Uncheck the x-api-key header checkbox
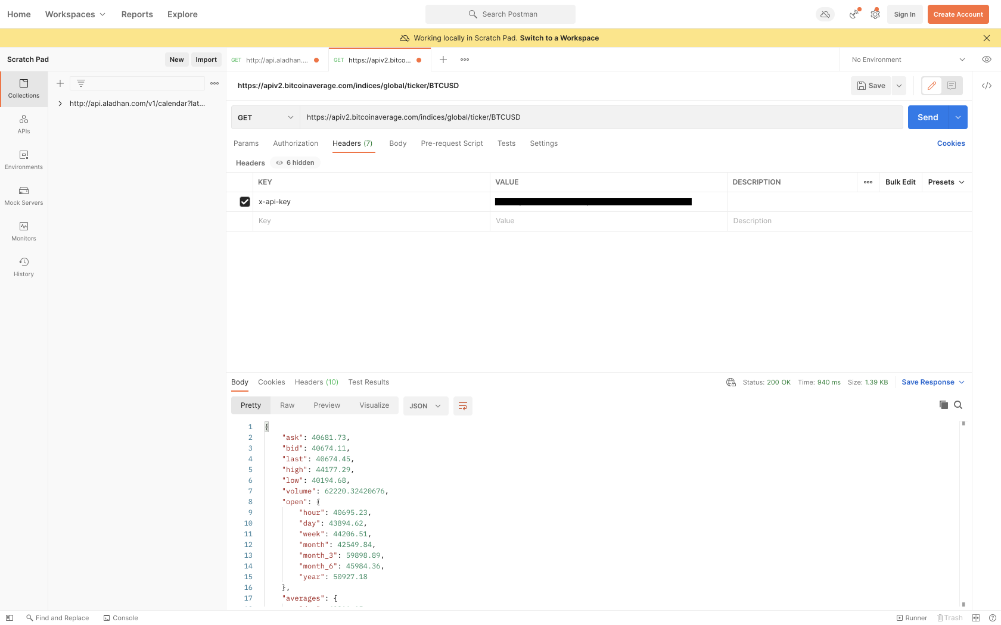Screen dimensions: 1001x625 click(x=245, y=202)
